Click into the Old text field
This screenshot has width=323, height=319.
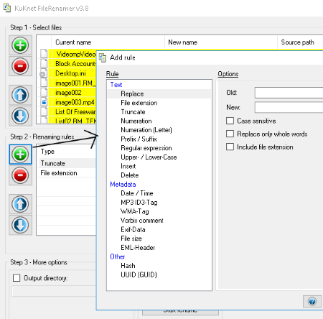289,93
